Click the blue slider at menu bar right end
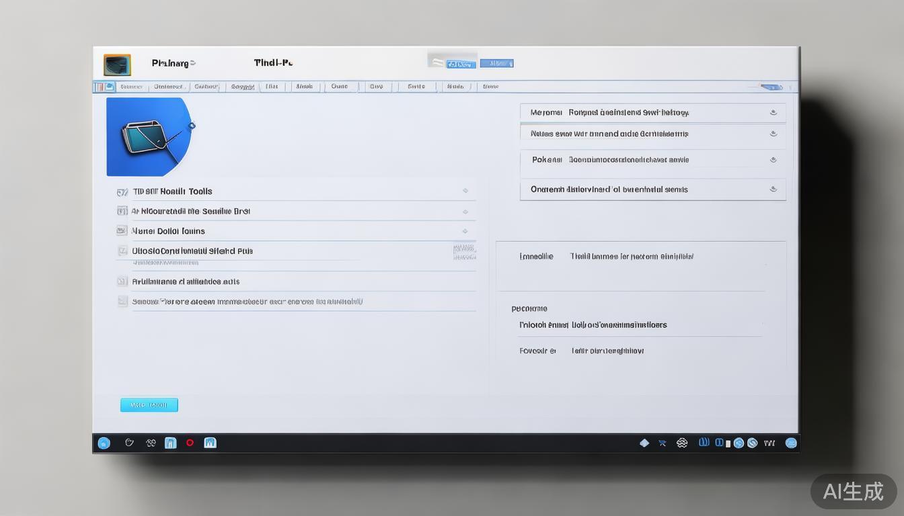Screen dimensions: 904x516 click(x=771, y=87)
